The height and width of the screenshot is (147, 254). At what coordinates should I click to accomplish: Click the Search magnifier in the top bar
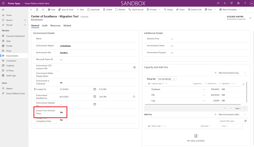tap(218, 3)
